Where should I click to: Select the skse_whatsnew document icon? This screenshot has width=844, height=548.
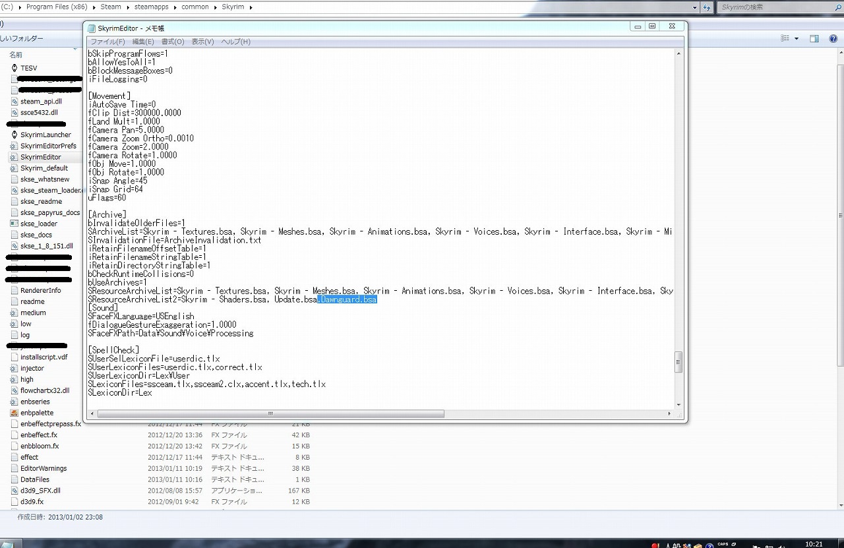click(15, 179)
